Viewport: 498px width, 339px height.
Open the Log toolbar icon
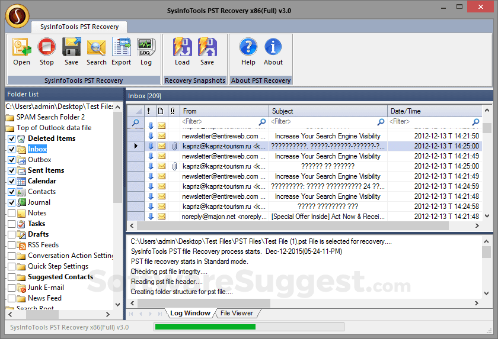pyautogui.click(x=146, y=51)
